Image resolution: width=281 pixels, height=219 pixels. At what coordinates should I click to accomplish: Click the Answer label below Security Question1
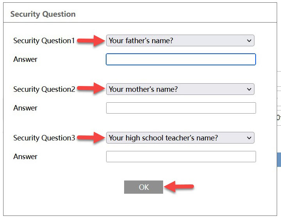pyautogui.click(x=25, y=60)
